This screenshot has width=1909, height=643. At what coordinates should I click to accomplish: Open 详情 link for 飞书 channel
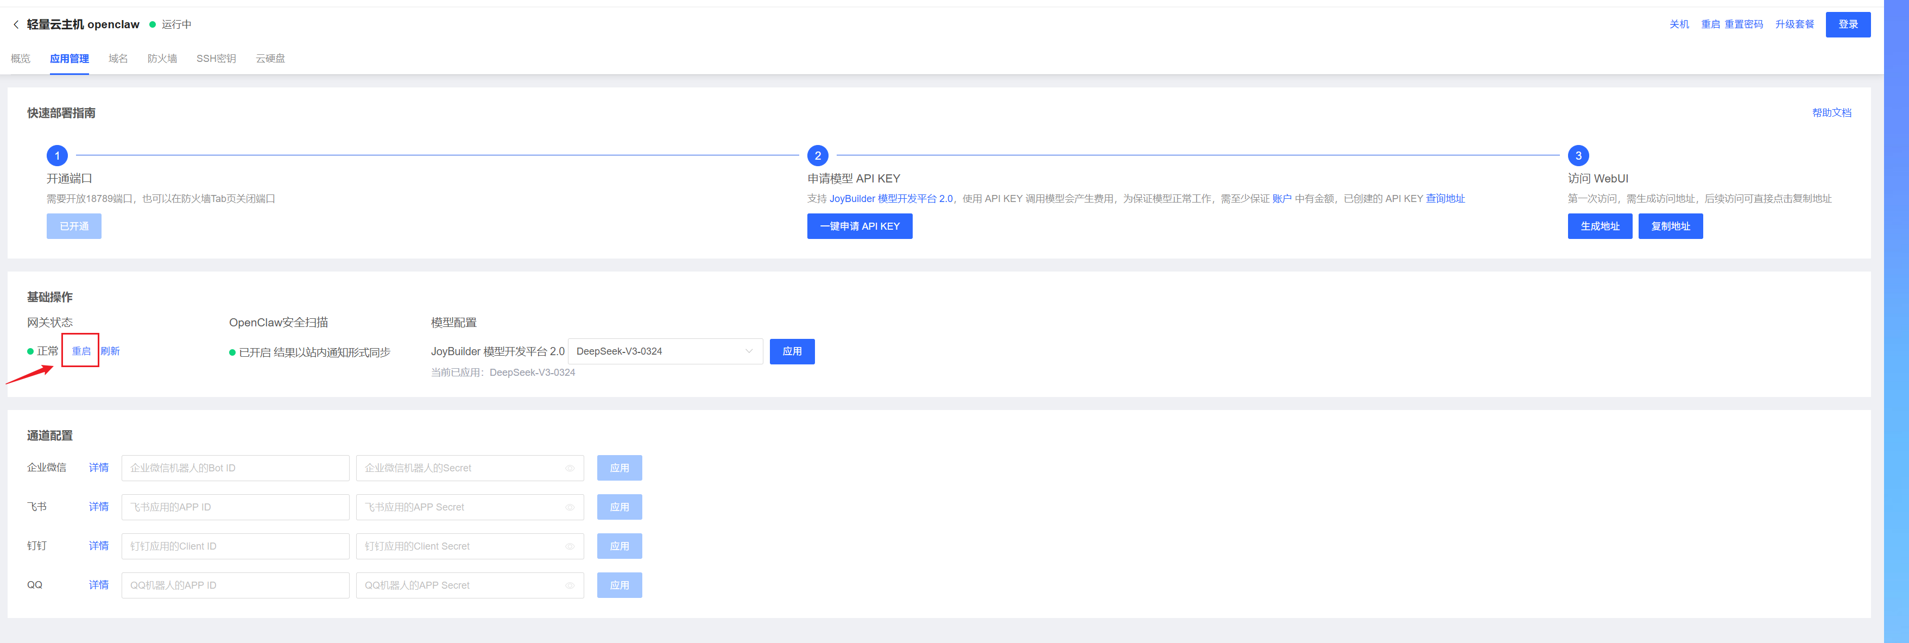tap(99, 507)
